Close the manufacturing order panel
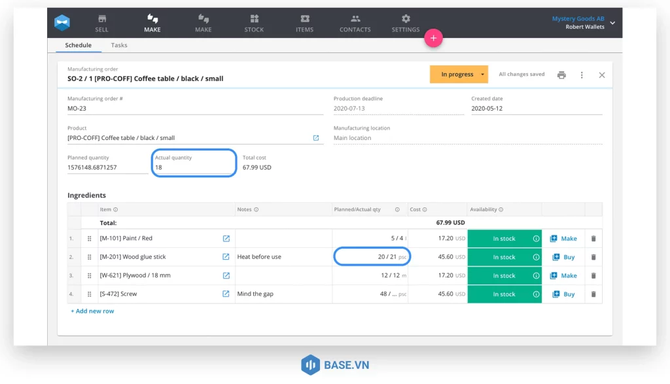The height and width of the screenshot is (384, 670). (x=602, y=75)
